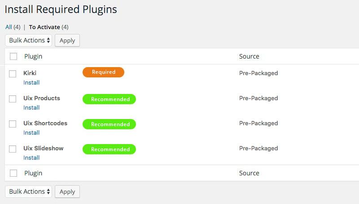Viewport: 359px width, 204px height.
Task: Switch to the To Activate filter
Action: pos(44,27)
